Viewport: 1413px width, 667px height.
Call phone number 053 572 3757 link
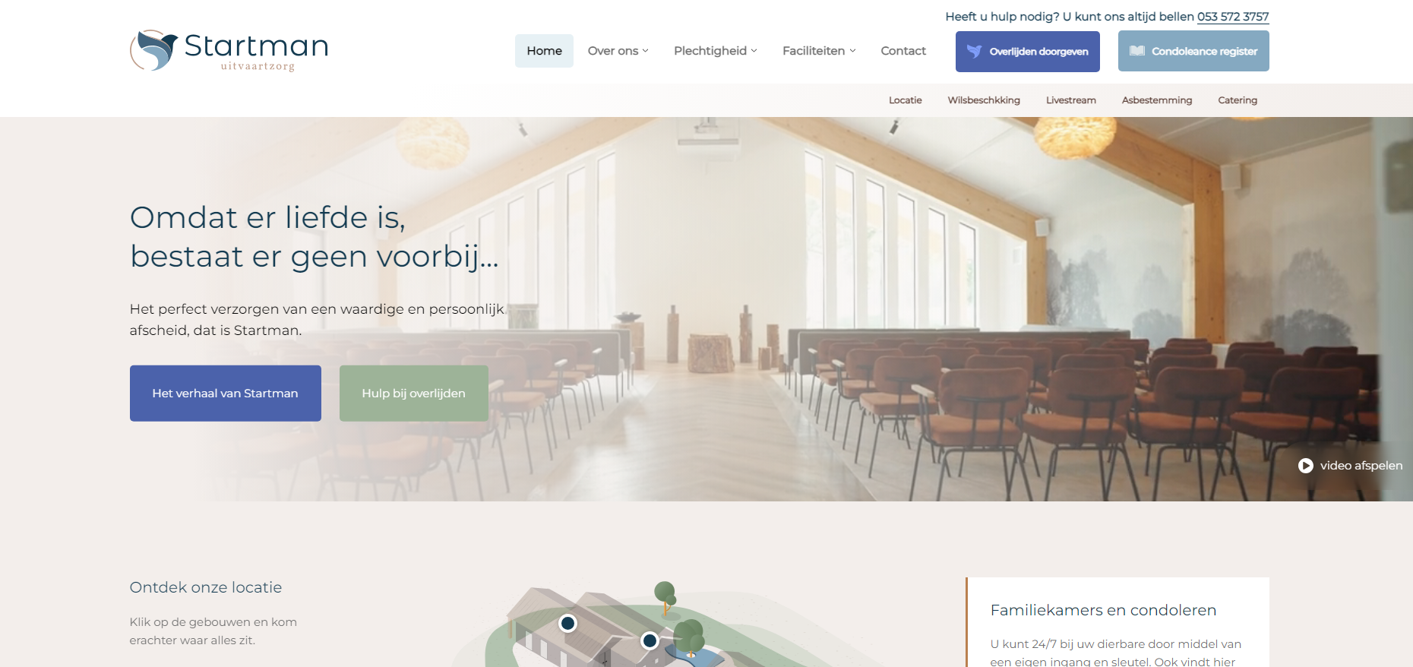(x=1233, y=17)
